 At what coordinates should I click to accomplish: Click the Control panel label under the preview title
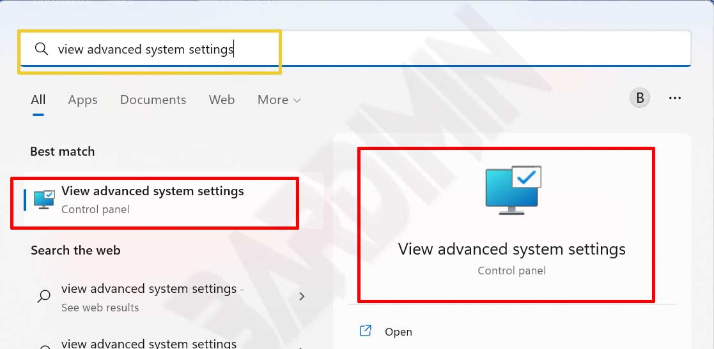(x=511, y=271)
